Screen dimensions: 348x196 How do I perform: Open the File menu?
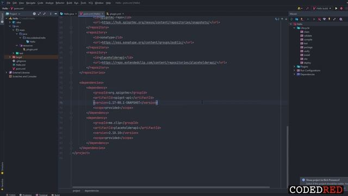coord(9,3)
